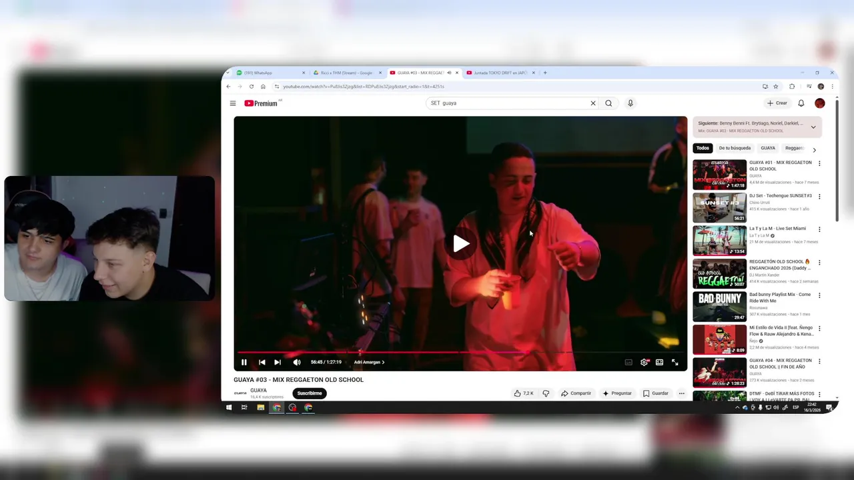This screenshot has height=480, width=854.
Task: Open the Chrome extensions puzzle icon
Action: (792, 87)
